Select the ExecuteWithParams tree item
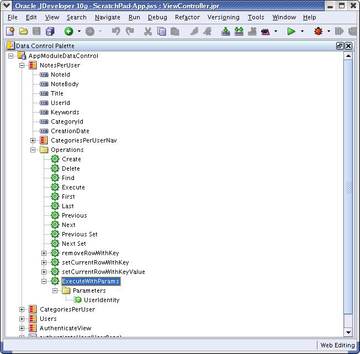This screenshot has width=360, height=354. pyautogui.click(x=91, y=281)
